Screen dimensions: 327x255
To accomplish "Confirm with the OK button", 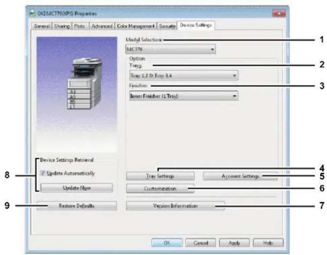I will click(x=167, y=243).
